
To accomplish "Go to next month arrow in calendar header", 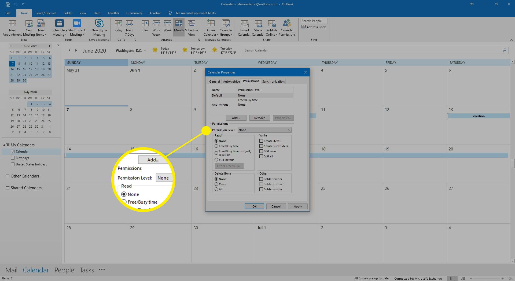I will click(x=76, y=50).
